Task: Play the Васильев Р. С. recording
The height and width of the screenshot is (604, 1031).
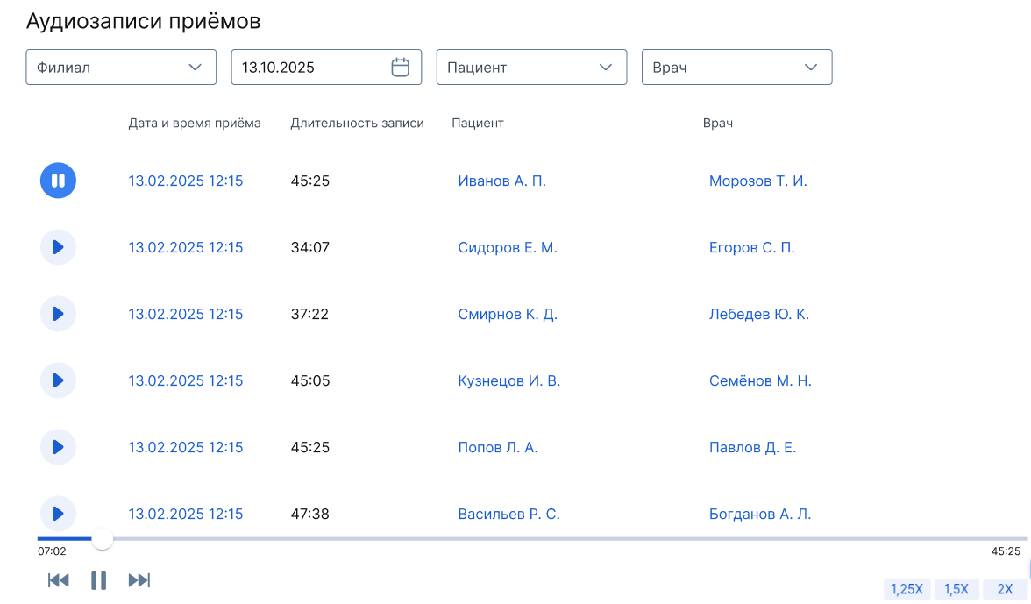Action: point(58,514)
